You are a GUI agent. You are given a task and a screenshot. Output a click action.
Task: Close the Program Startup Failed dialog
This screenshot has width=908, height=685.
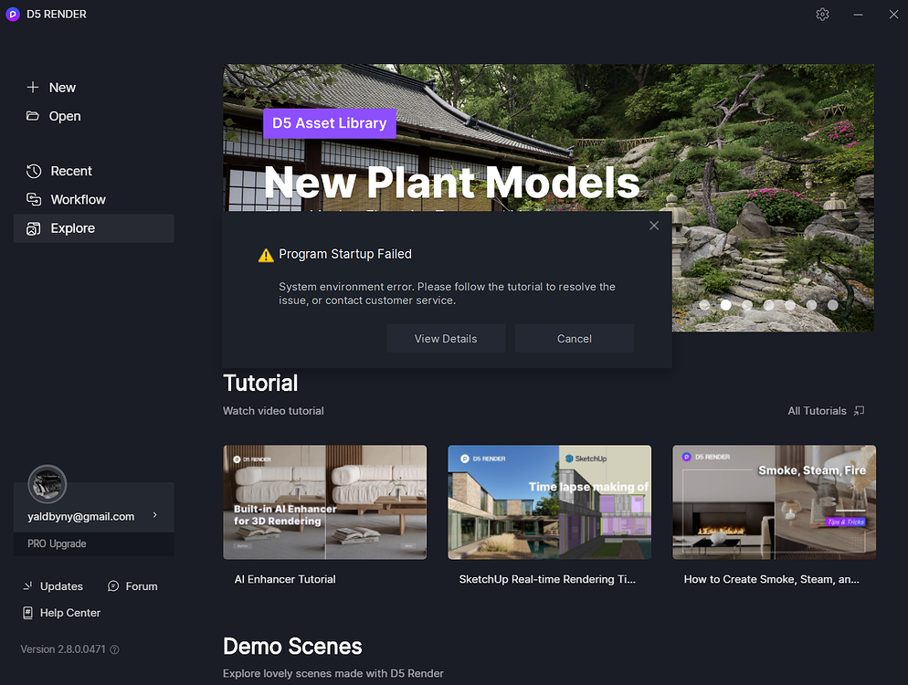tap(654, 226)
